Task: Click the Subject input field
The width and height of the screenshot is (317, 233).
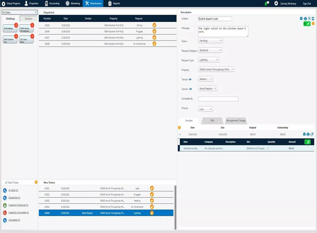Action: pyautogui.click(x=215, y=19)
